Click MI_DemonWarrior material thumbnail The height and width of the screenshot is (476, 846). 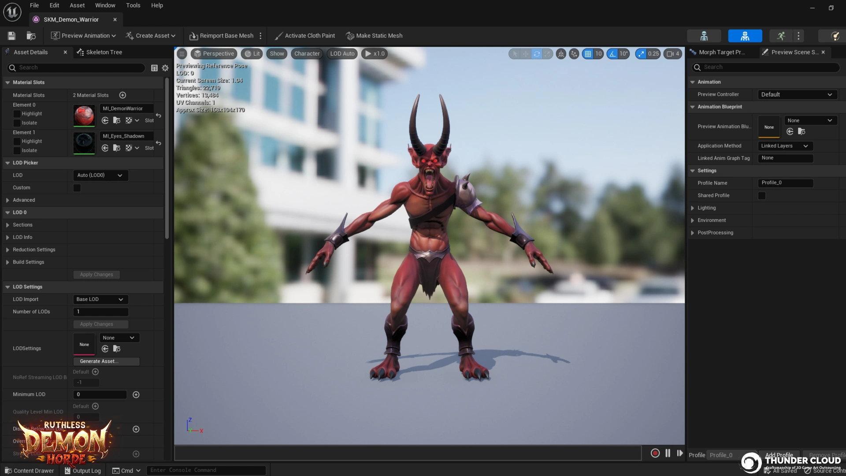click(x=84, y=116)
